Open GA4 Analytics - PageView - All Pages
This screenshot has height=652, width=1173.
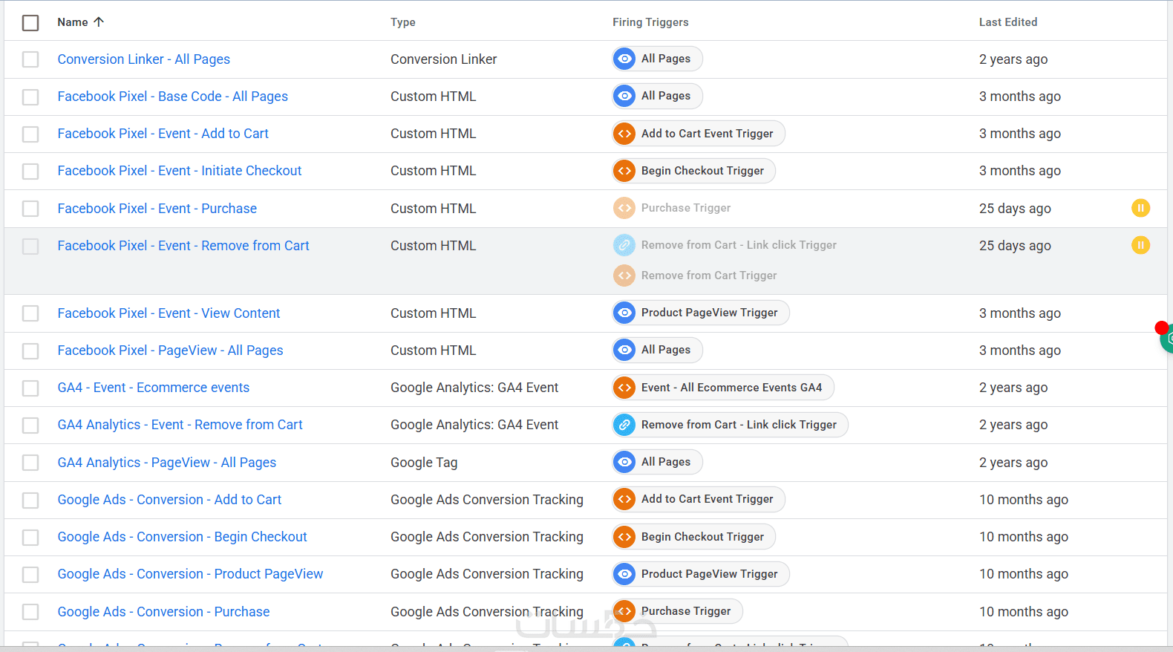(x=167, y=463)
